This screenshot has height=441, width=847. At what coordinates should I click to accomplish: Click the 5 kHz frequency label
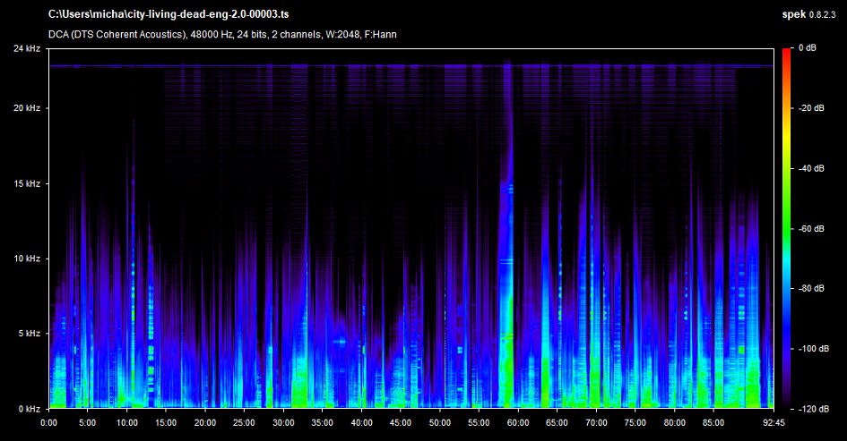tap(28, 334)
